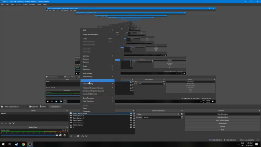Open transition properties gear beside Fade
This screenshot has height=147, width=261.
(182, 114)
